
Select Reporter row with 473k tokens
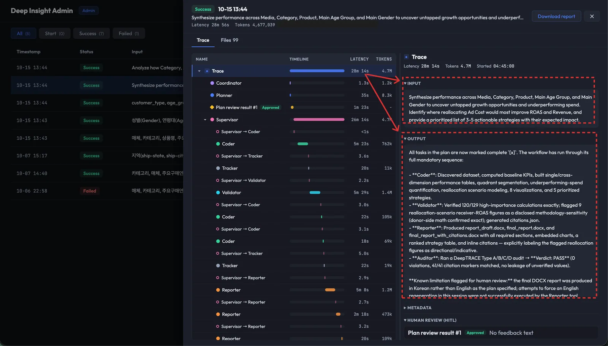pyautogui.click(x=294, y=314)
